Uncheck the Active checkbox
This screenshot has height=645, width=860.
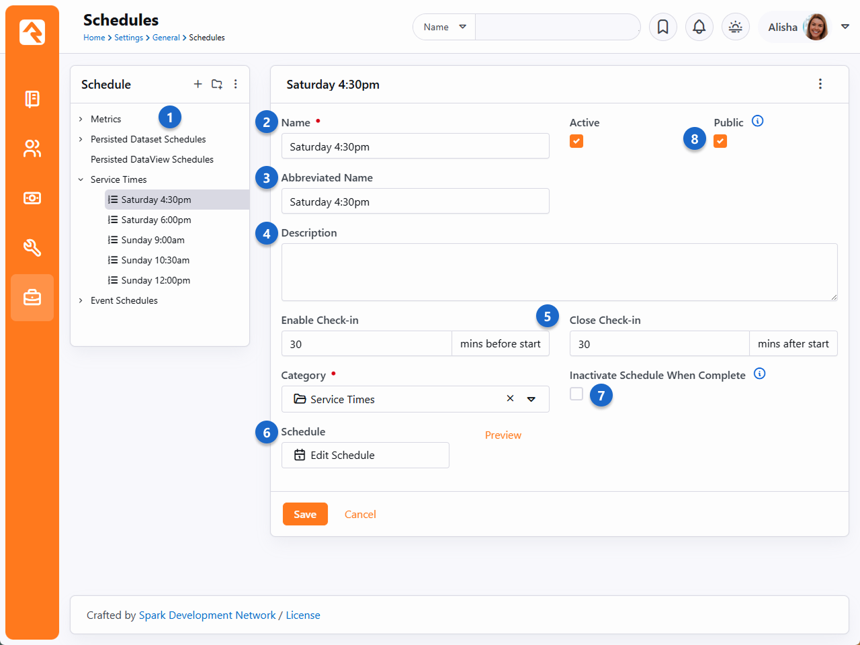point(576,141)
